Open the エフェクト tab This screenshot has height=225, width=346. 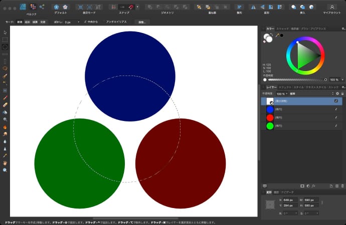(284, 87)
